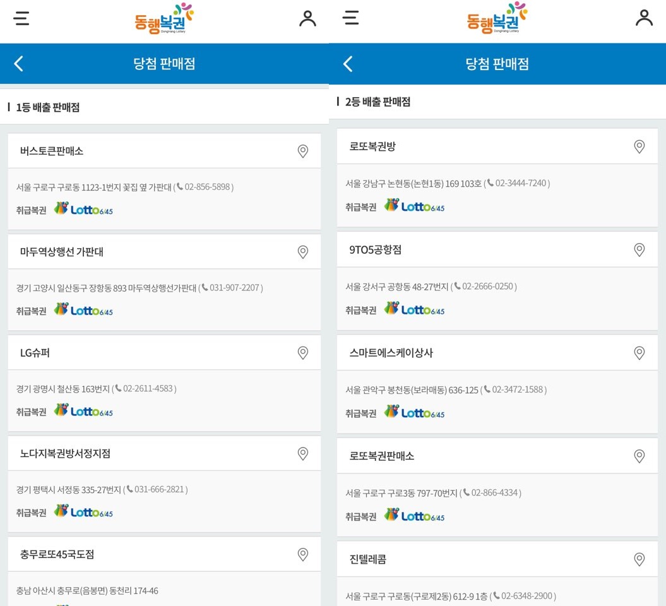Image resolution: width=666 pixels, height=606 pixels.
Task: Show map location for 진텔레콤
Action: point(639,559)
